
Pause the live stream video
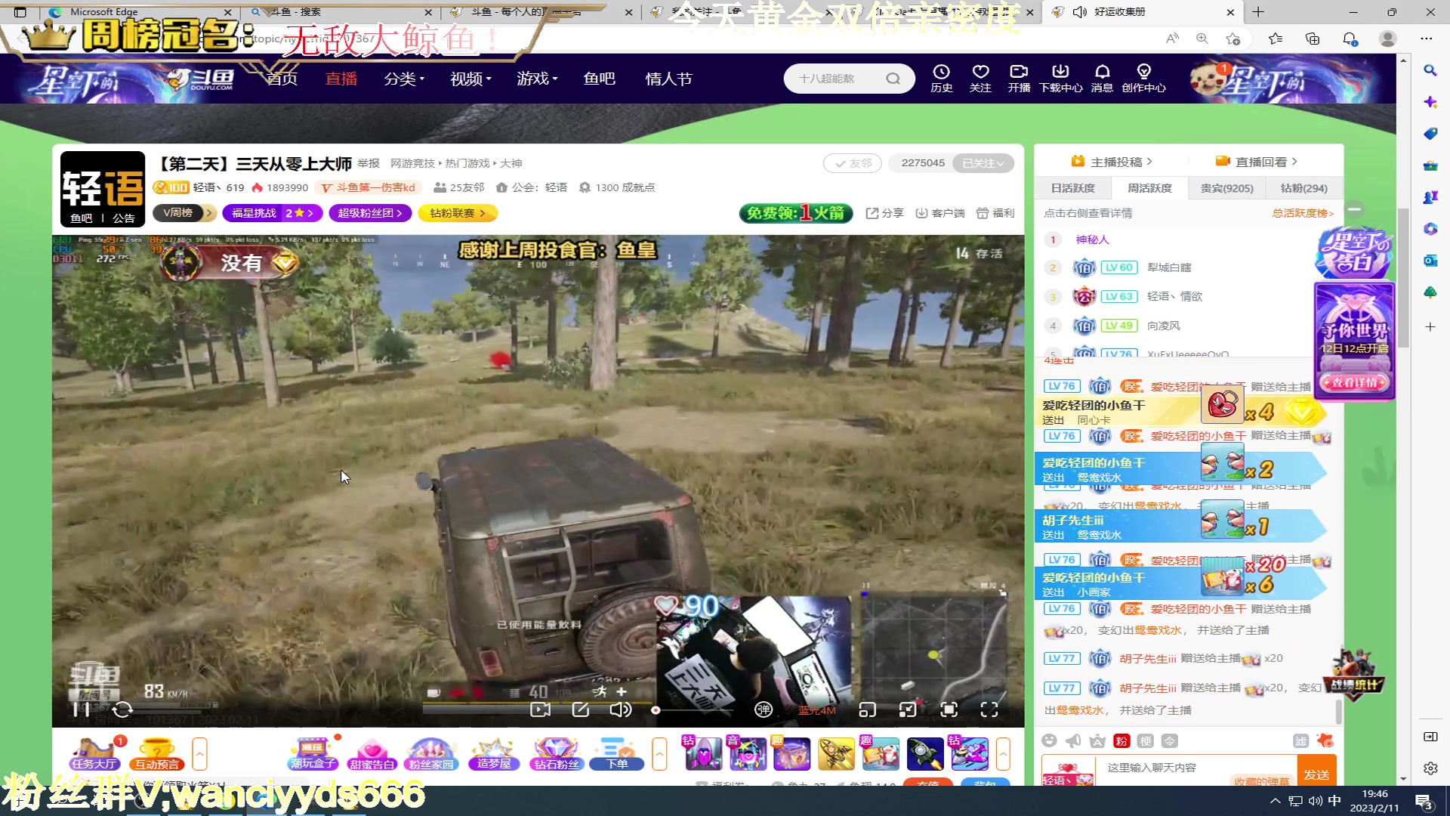pos(81,709)
